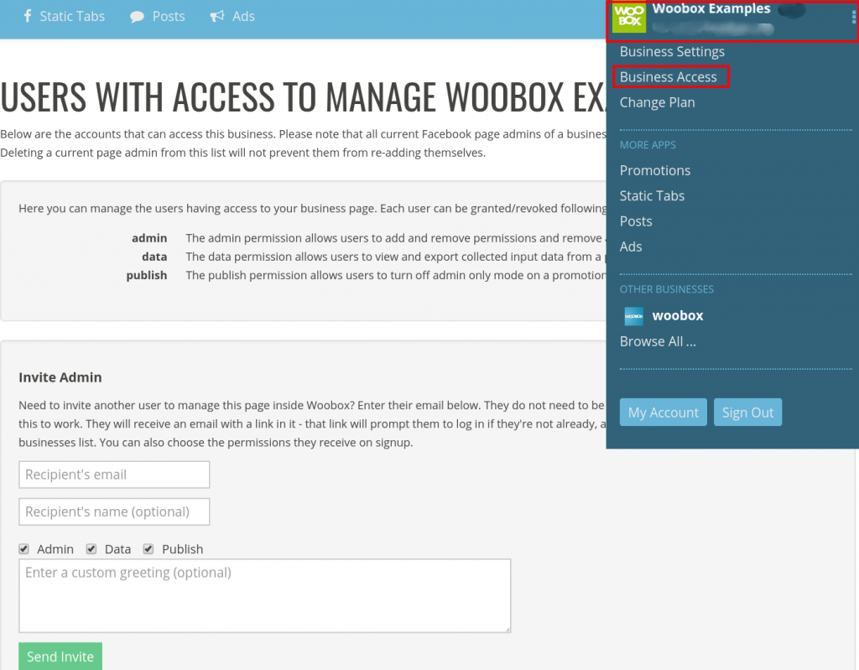
Task: Select Business Access in the sidebar
Action: pyautogui.click(x=668, y=76)
